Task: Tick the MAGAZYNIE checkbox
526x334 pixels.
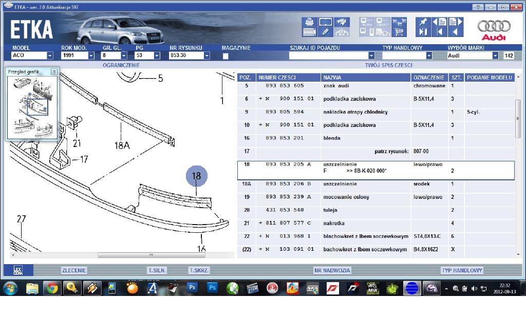Action: (226, 56)
